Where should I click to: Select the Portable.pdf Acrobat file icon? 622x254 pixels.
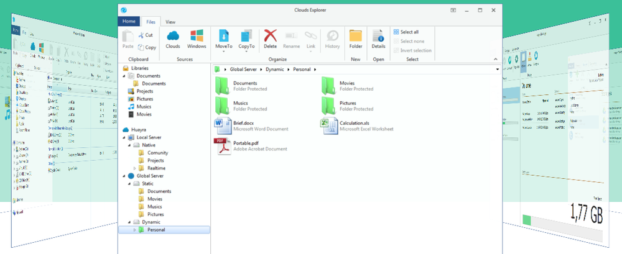pos(223,146)
